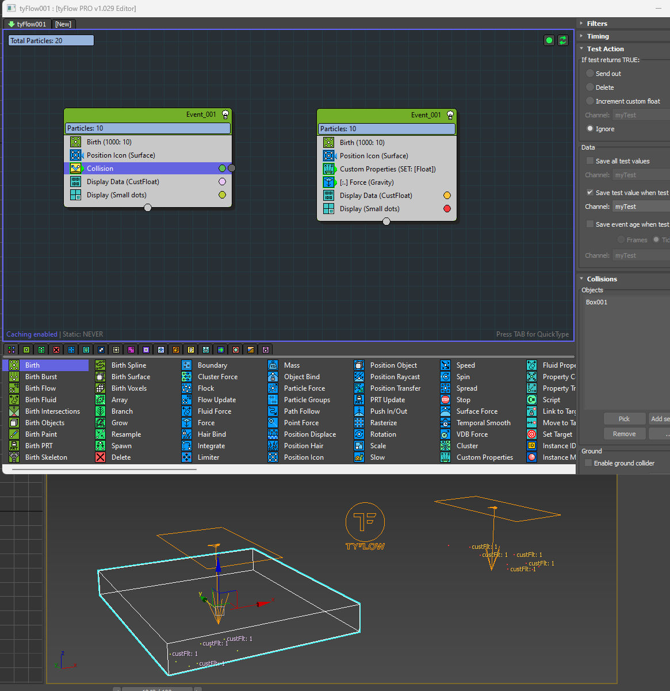Click the Script operator icon
670x691 pixels.
pos(532,400)
